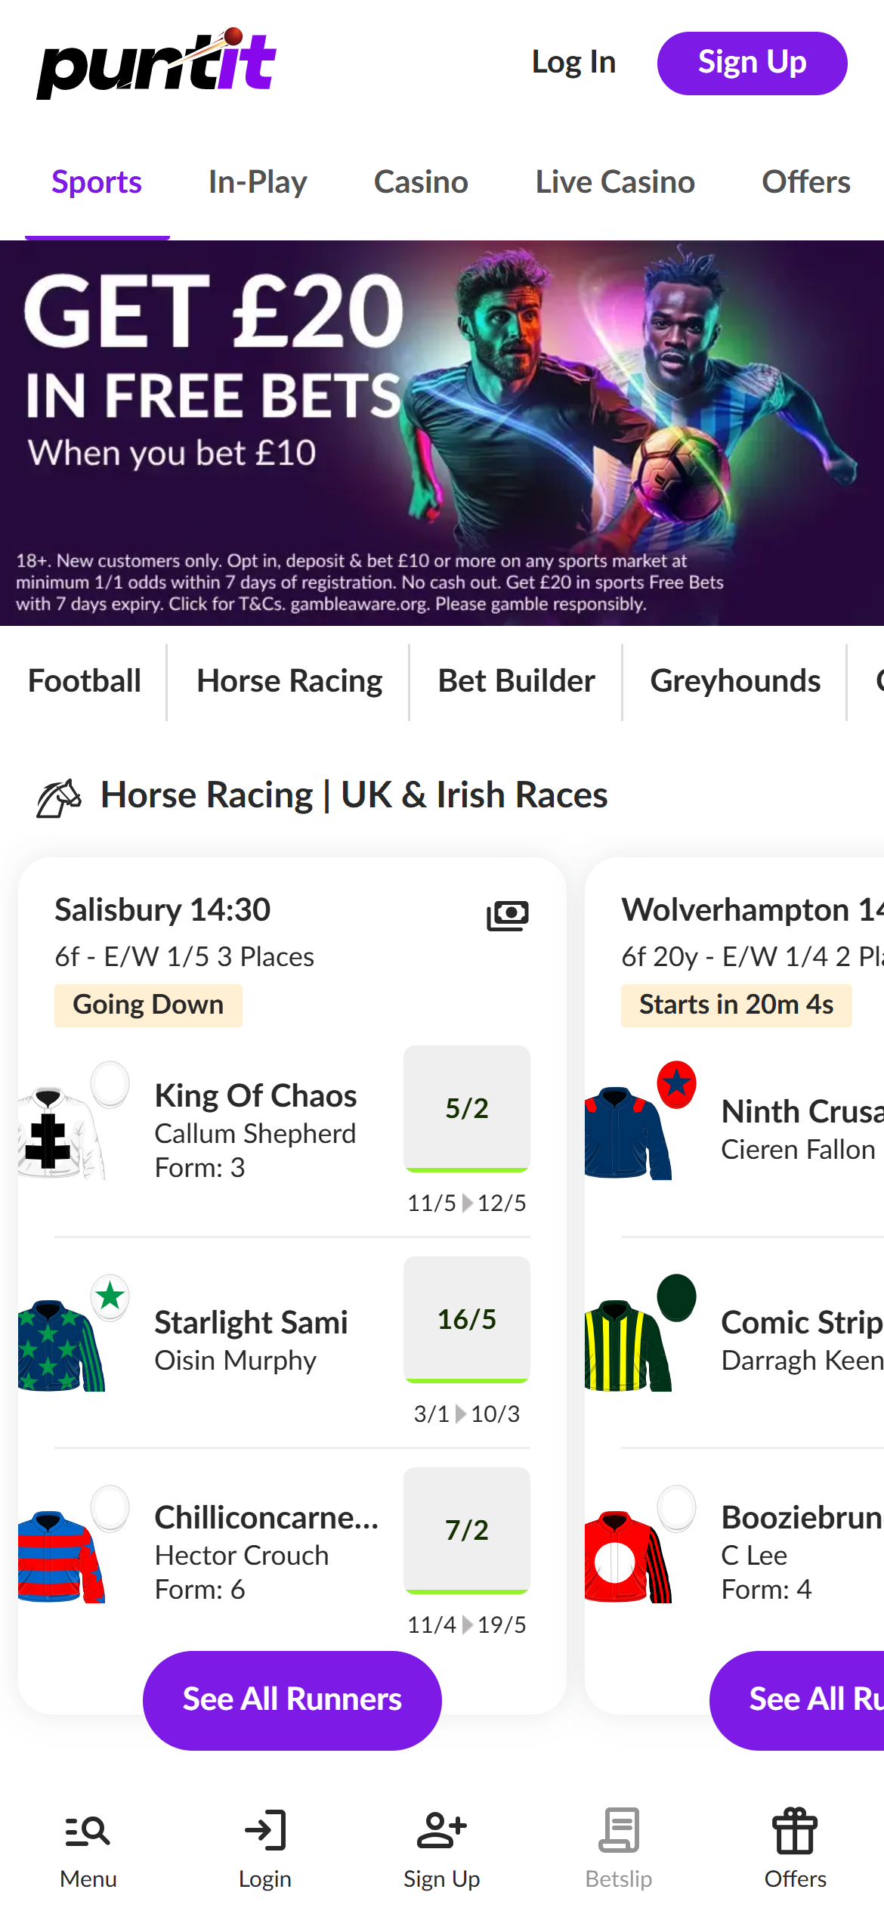The width and height of the screenshot is (884, 1914).
Task: Open the Bet Builder category
Action: (516, 681)
